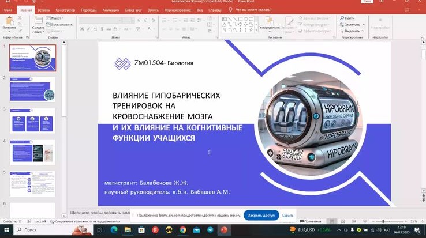The height and width of the screenshot is (238, 426).
Task: Click the Скрыть hide link
Action: point(287,216)
